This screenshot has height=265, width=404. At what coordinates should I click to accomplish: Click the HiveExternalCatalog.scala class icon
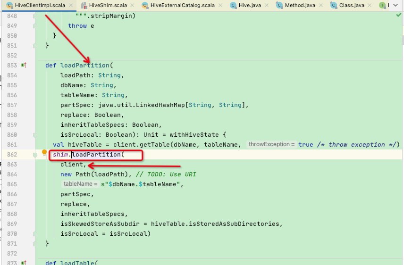point(145,5)
